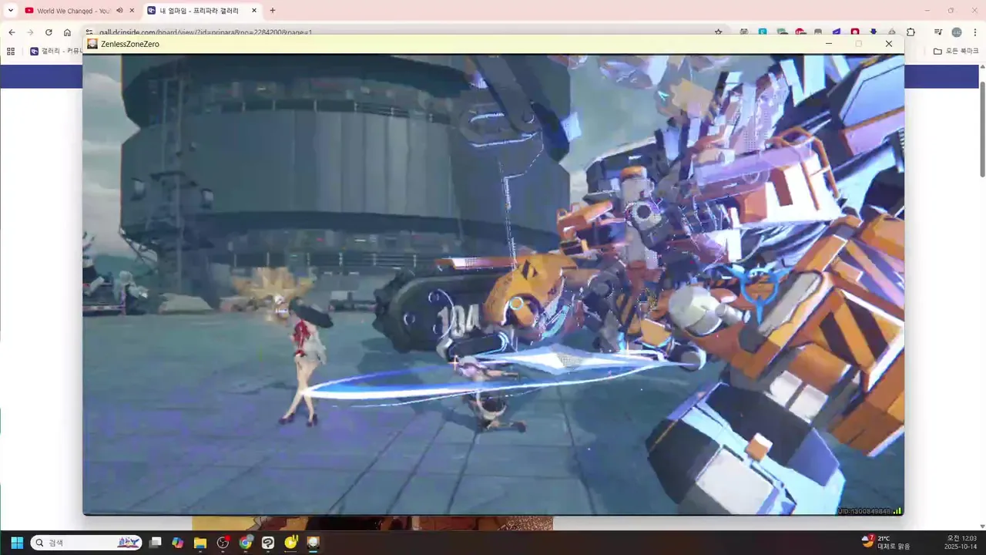Minimize the Chrome window
Viewport: 986px width, 555px height.
coord(927,11)
